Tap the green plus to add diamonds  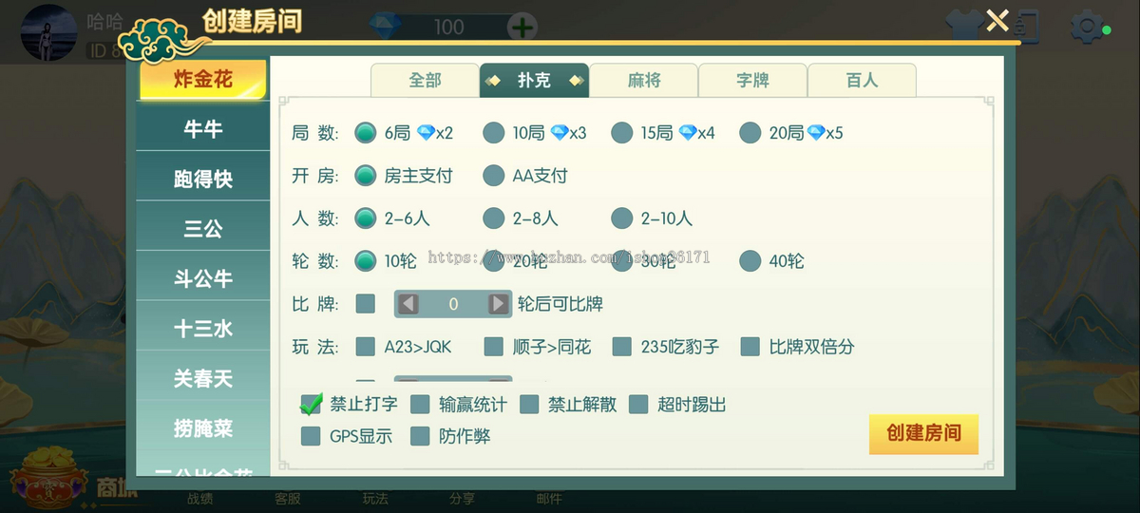[x=522, y=27]
